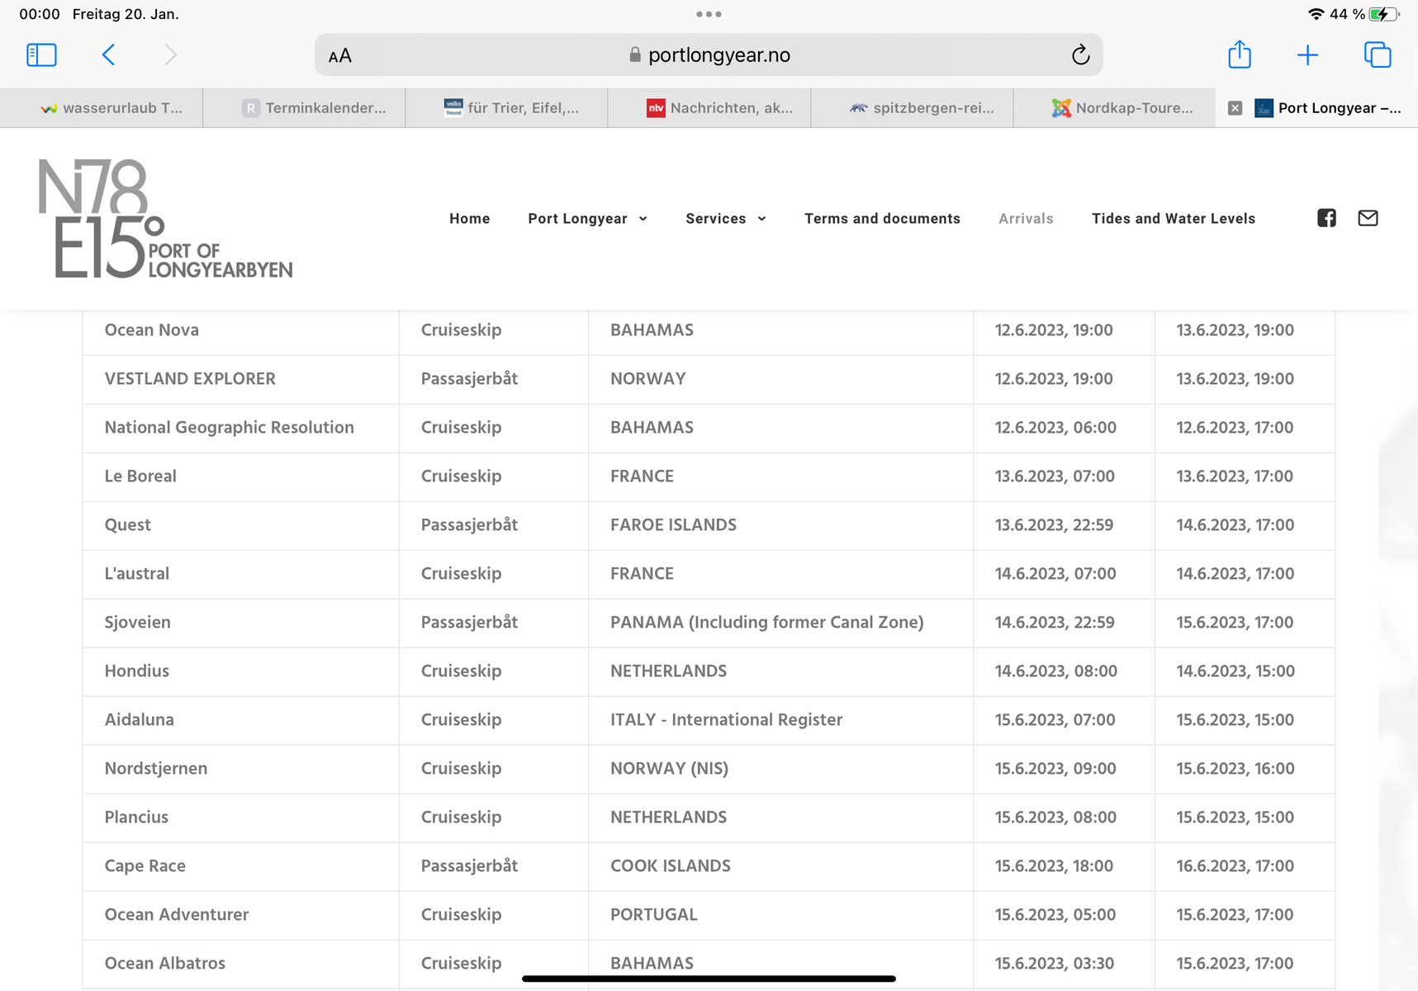Tap the portlongyear.no address field
Screen dimensions: 1418x991
coord(709,55)
